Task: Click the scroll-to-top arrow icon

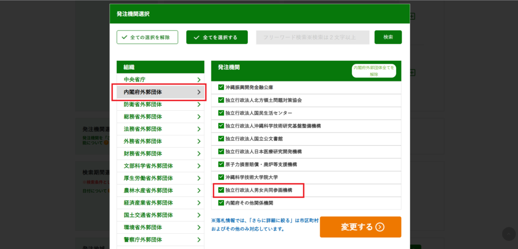Action: pos(508,233)
